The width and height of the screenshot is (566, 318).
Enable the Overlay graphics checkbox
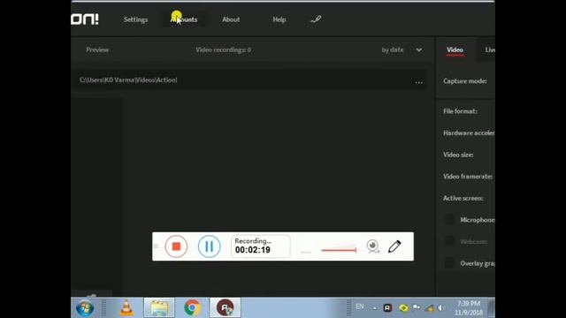tap(449, 263)
